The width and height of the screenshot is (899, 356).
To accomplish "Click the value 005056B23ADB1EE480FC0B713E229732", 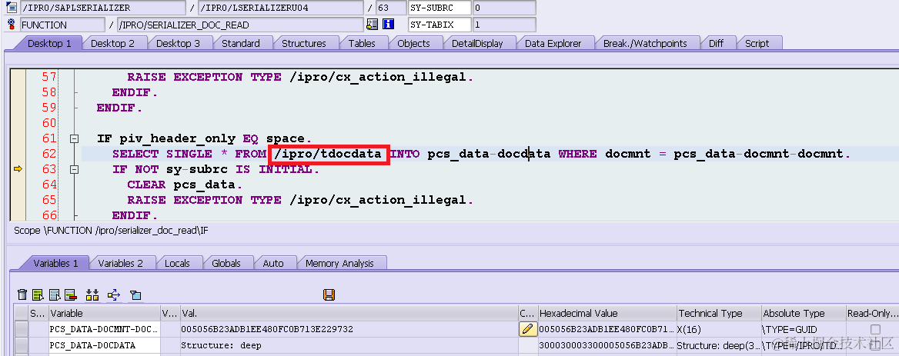I will 267,329.
